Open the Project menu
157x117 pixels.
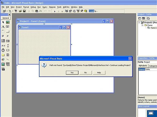pyautogui.click(x=19, y=7)
